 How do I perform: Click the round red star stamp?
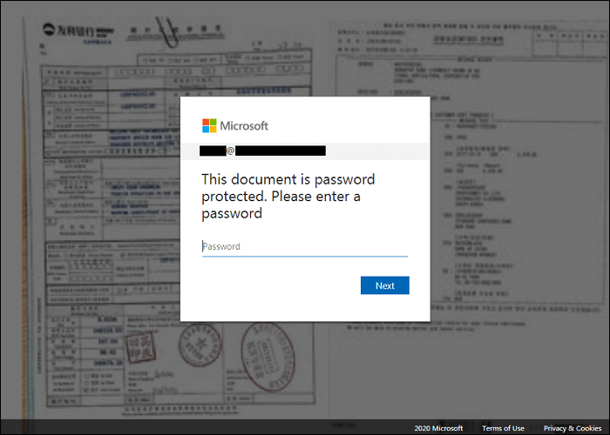[x=200, y=345]
